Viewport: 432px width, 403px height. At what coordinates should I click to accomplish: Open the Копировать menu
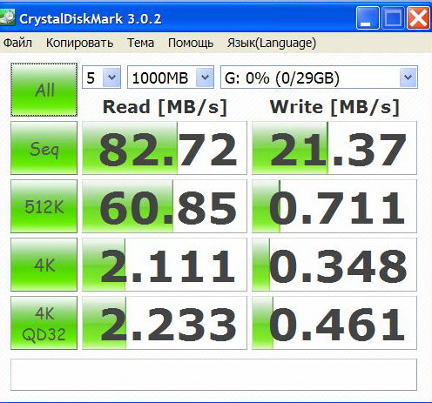pos(79,43)
